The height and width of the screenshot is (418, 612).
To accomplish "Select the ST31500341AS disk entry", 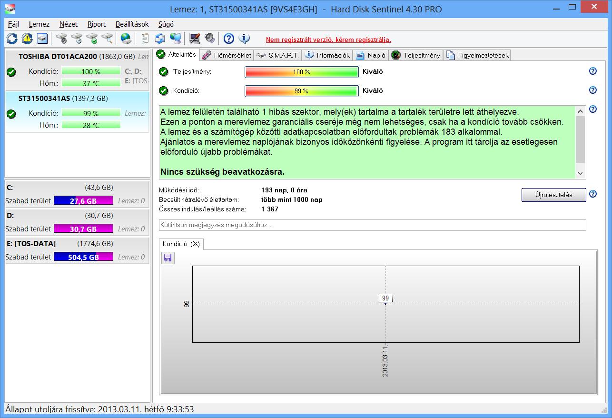I will [x=77, y=112].
